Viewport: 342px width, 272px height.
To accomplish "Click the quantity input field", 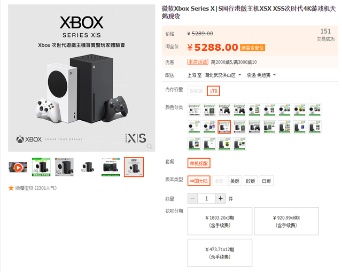I will click(207, 198).
